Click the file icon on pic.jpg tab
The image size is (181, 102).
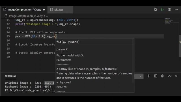tap(51, 9)
